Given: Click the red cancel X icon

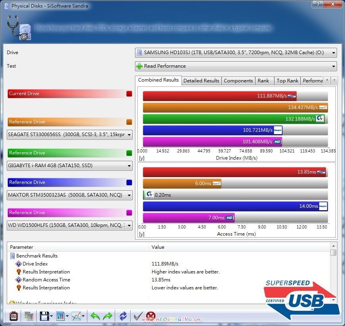Looking at the screenshot, I should (151, 316).
